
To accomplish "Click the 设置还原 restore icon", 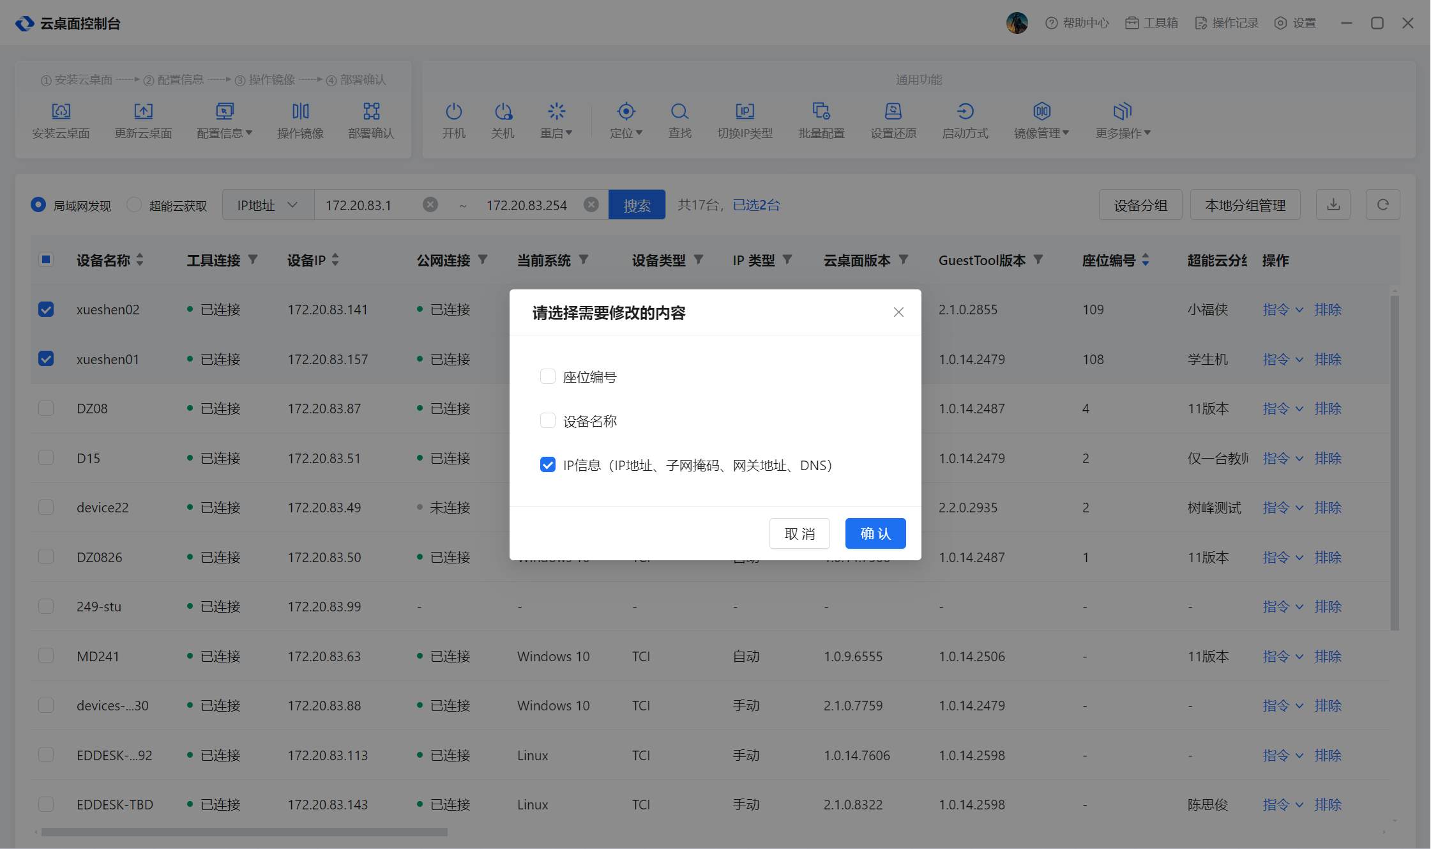I will point(893,112).
